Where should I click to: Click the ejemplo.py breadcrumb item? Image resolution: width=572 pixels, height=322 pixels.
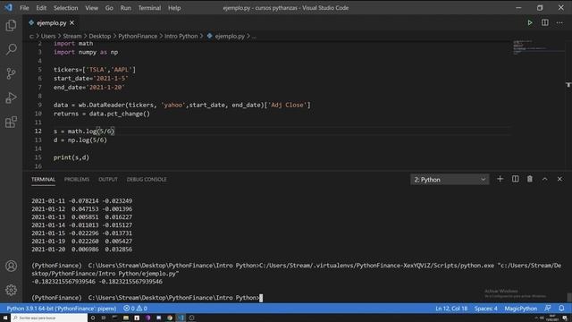tap(226, 36)
